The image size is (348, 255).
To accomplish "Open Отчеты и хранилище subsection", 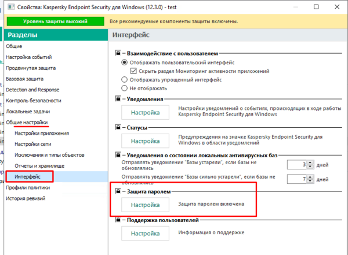I will [x=39, y=165].
